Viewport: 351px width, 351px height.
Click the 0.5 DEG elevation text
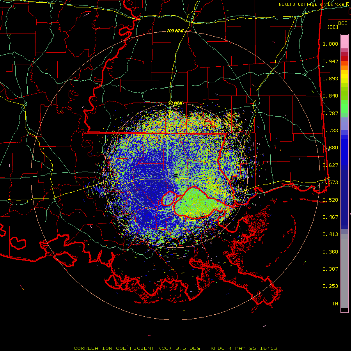coord(188,348)
